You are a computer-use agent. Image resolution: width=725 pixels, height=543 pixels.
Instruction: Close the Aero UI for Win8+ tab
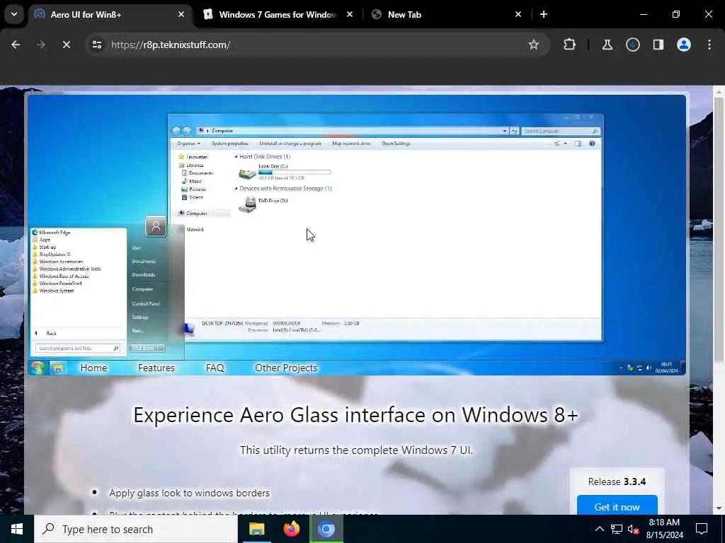point(181,14)
